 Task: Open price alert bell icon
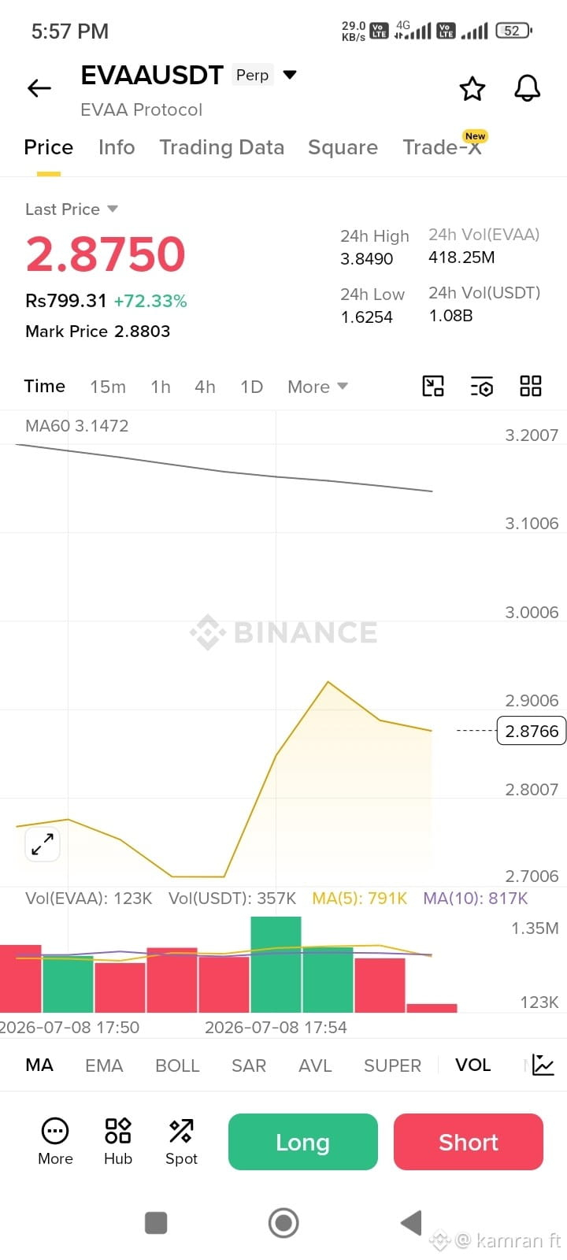pos(528,88)
